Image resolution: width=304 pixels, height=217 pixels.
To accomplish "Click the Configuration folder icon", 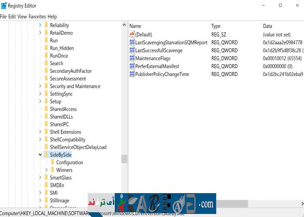I will coord(53,162).
